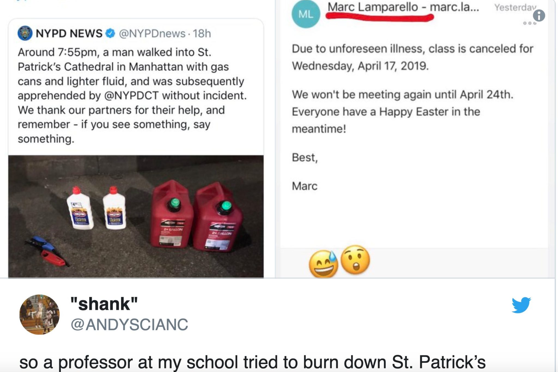558x372 pixels.
Task: Click the ML sender avatar circle
Action: coord(306,14)
